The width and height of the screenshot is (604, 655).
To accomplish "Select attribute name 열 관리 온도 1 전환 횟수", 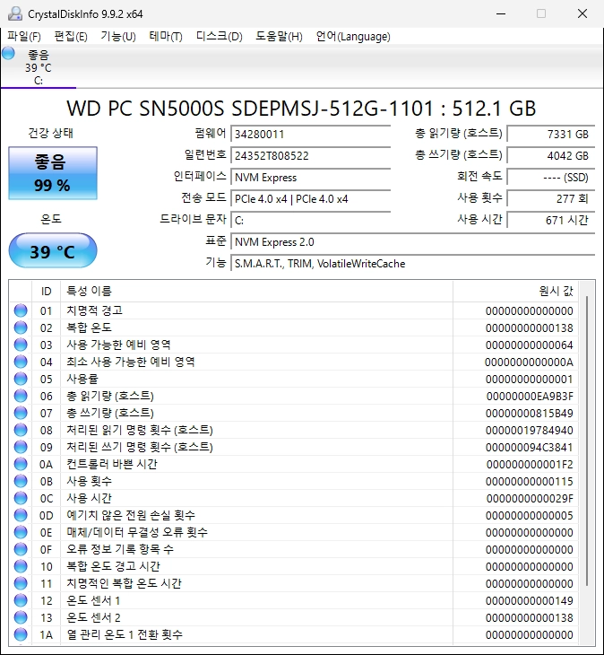I will coord(125,635).
